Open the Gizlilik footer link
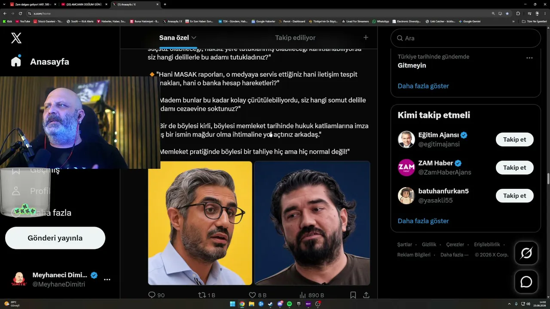 429,245
